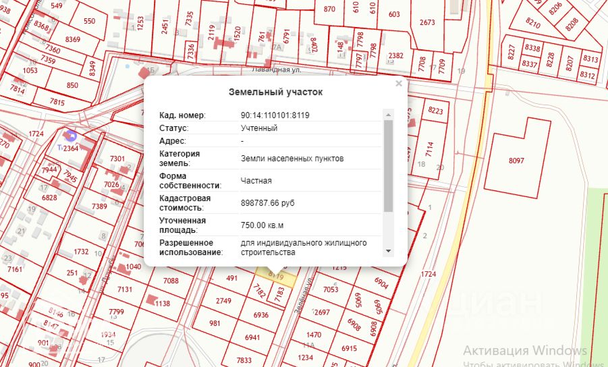Click the ownership value Частная
The image size is (608, 367).
[256, 181]
